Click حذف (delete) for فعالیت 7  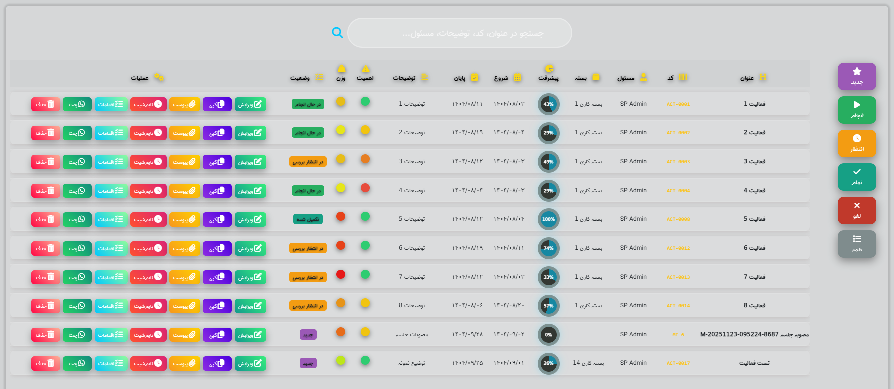(46, 277)
